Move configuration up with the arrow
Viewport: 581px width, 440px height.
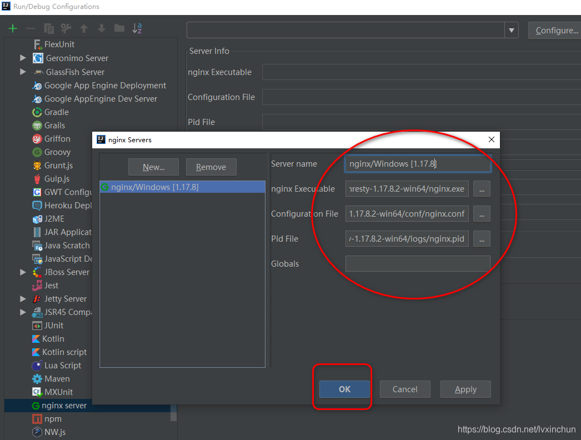[84, 28]
